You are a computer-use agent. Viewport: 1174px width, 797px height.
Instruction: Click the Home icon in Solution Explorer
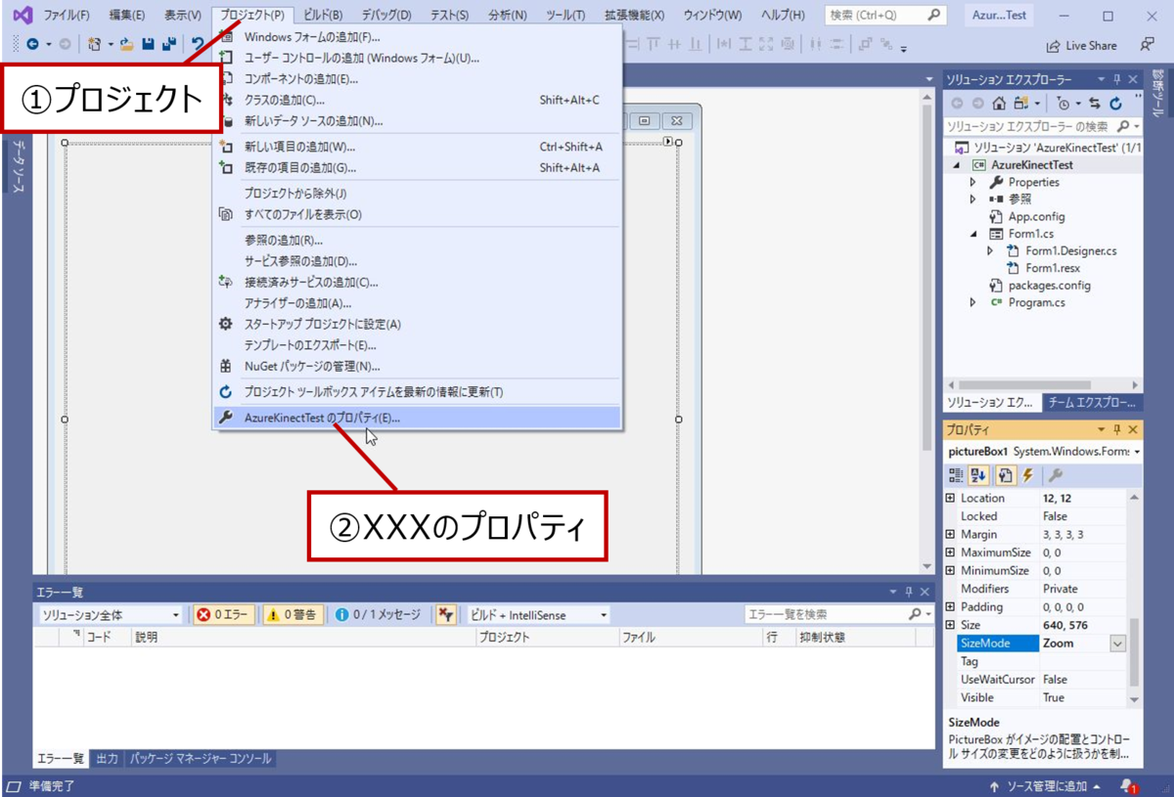pos(999,103)
